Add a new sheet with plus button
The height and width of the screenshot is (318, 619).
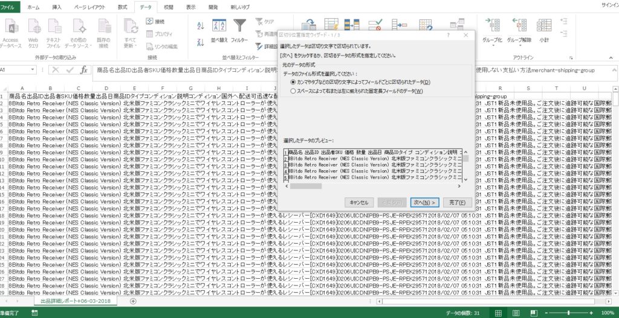[133, 301]
